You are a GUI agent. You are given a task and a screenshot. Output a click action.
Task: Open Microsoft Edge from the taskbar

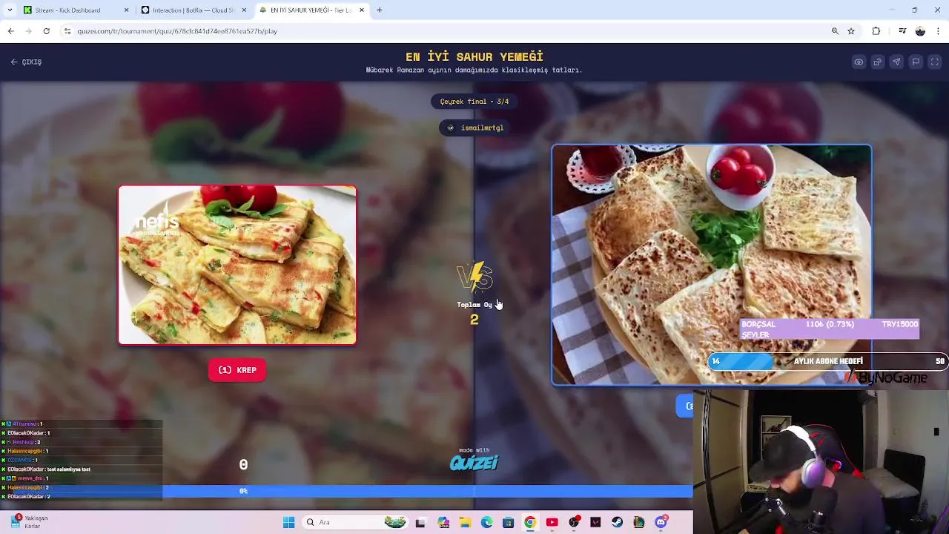point(487,522)
